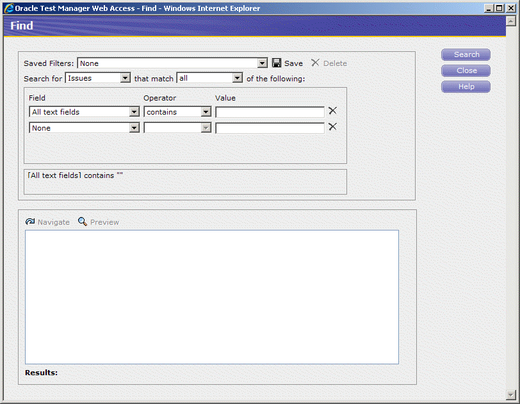The height and width of the screenshot is (404, 520).
Task: Click the Delete X icon beside Saved Filters
Action: [x=315, y=63]
